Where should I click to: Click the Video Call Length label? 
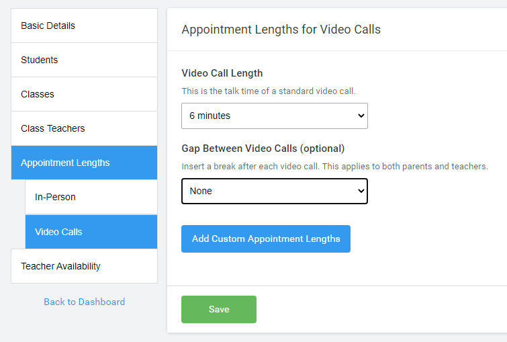pyautogui.click(x=222, y=73)
